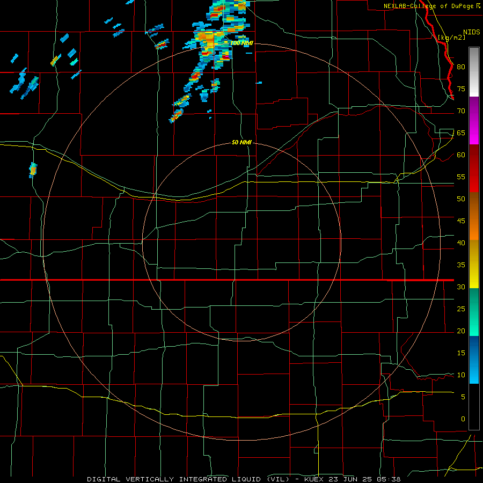Click the 100 NMI range ring label

tap(242, 43)
